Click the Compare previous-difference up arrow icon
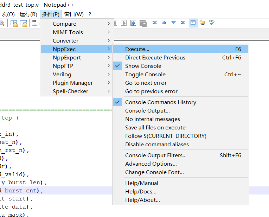 164,23
